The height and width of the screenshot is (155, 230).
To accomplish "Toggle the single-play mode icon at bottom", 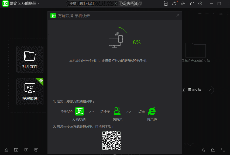I will 16,150.
